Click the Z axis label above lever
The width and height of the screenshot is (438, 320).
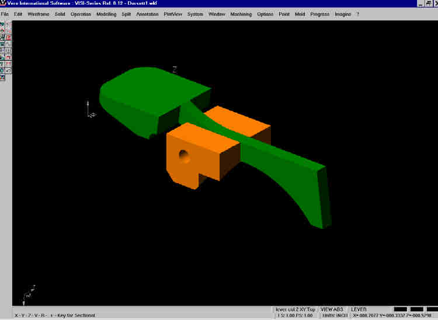tap(175, 69)
